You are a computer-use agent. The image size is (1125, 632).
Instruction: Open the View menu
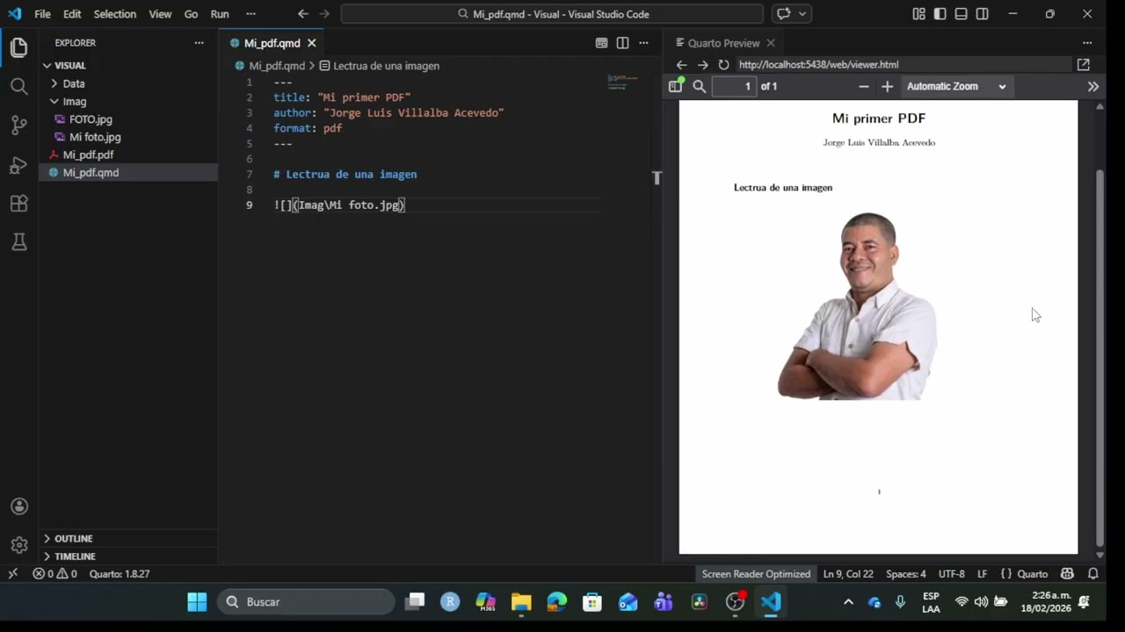pyautogui.click(x=160, y=14)
